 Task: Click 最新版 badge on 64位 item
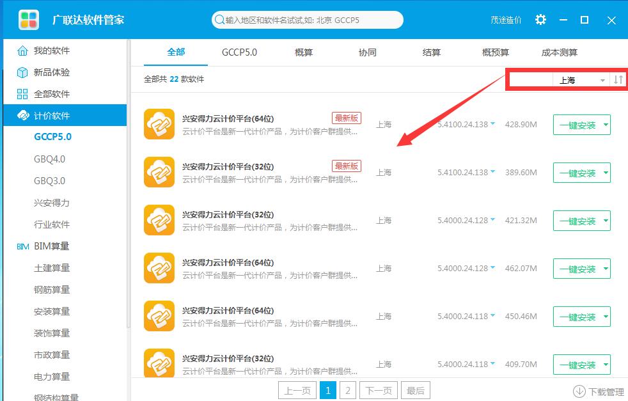[x=347, y=118]
